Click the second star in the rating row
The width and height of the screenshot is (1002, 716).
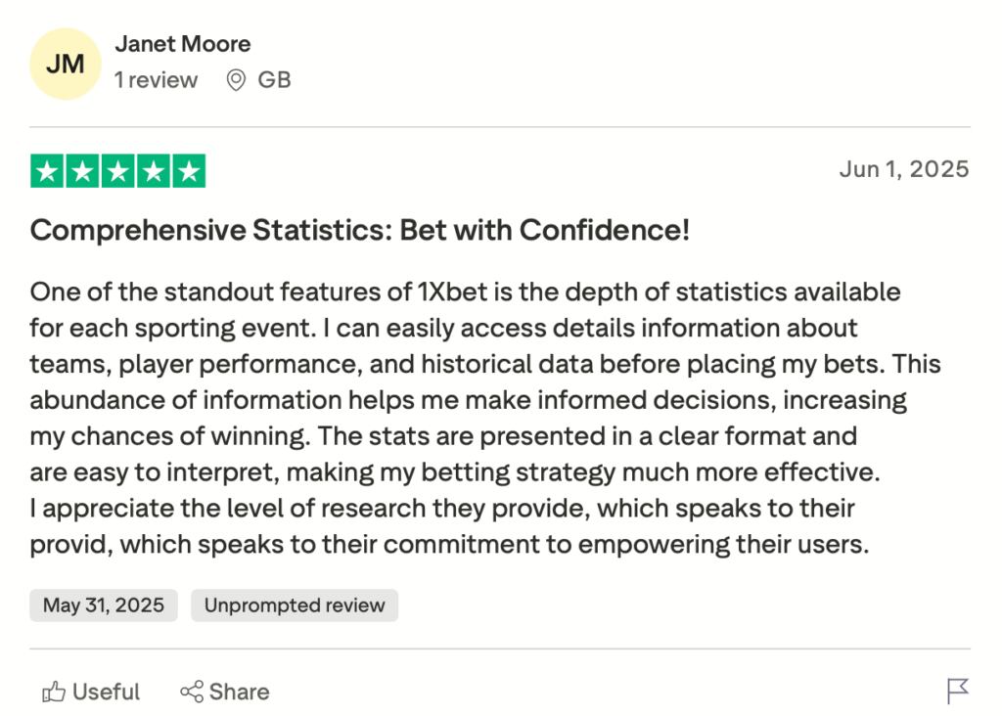tap(82, 170)
